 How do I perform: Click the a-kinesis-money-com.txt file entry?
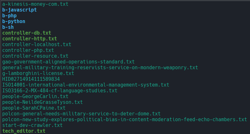pos(35,4)
